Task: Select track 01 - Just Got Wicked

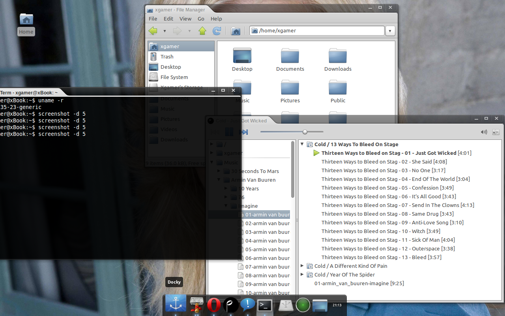Action: point(397,153)
